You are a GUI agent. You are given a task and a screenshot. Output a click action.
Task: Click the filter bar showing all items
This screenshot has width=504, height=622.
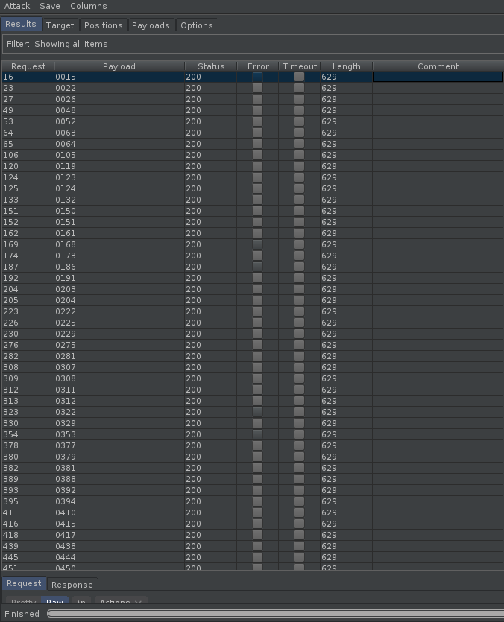tap(252, 45)
